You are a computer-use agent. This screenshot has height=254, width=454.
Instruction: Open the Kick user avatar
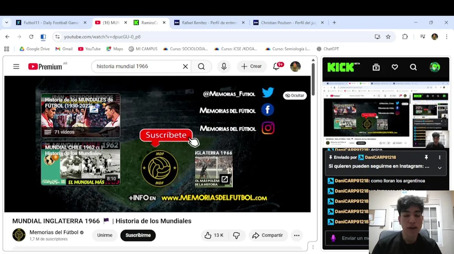(x=435, y=67)
